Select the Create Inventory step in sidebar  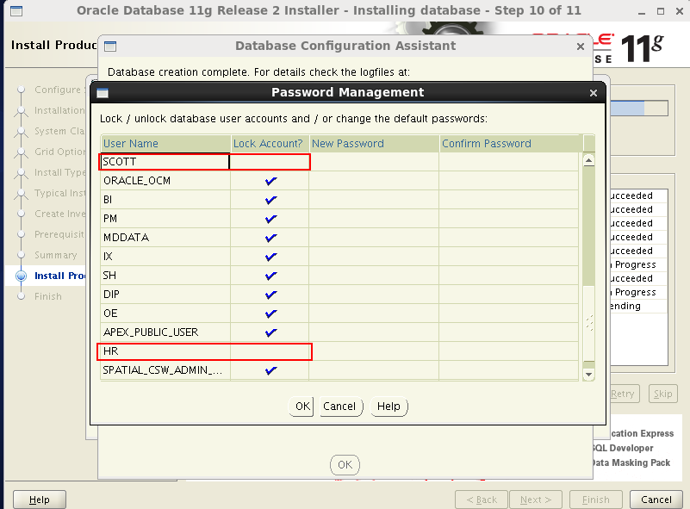59,214
